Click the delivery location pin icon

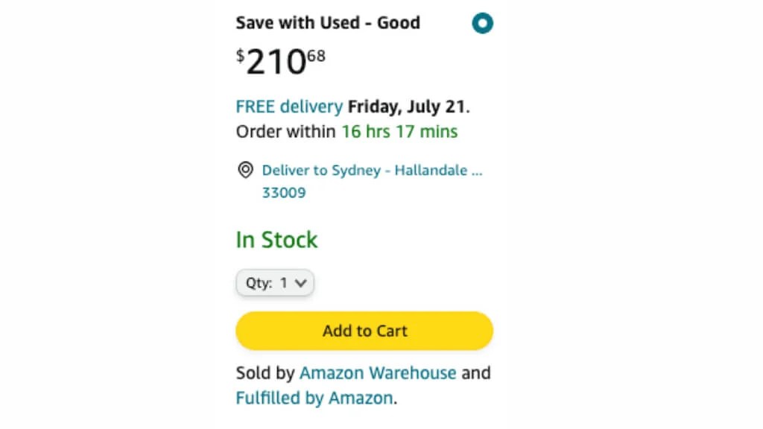click(245, 171)
